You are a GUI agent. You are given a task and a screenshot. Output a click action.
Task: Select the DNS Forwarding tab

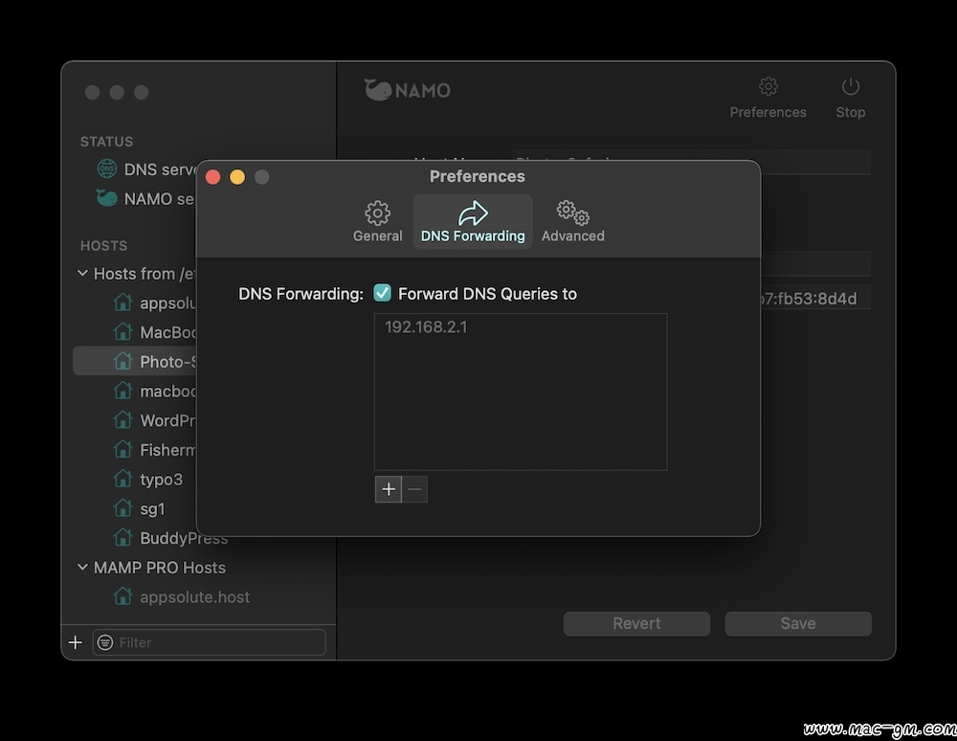[473, 221]
